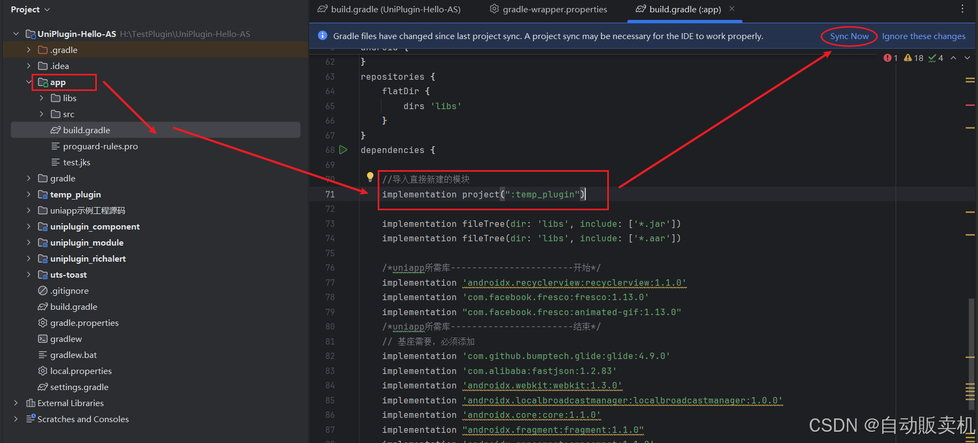Click info icon in sync banner
The width and height of the screenshot is (978, 443).
(323, 36)
